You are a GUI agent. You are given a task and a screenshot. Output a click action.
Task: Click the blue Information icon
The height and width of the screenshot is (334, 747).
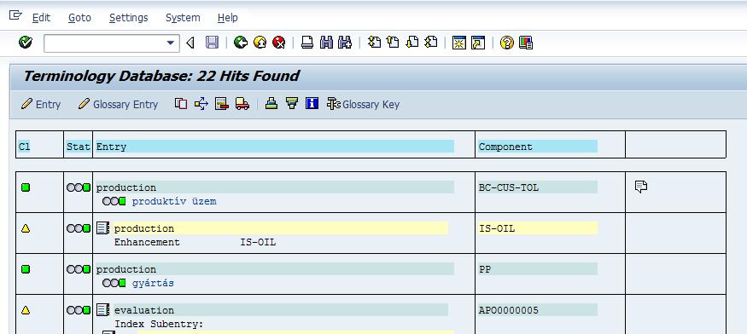pos(312,103)
